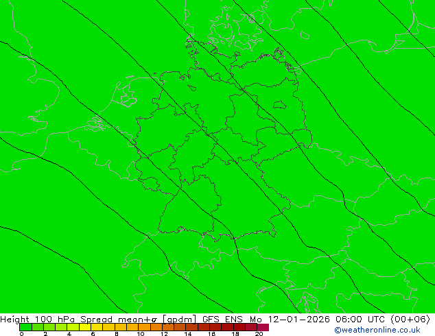The width and height of the screenshot is (435, 336).
Task: Click the lime legend swatch right of 4
Action: [x=73, y=327]
